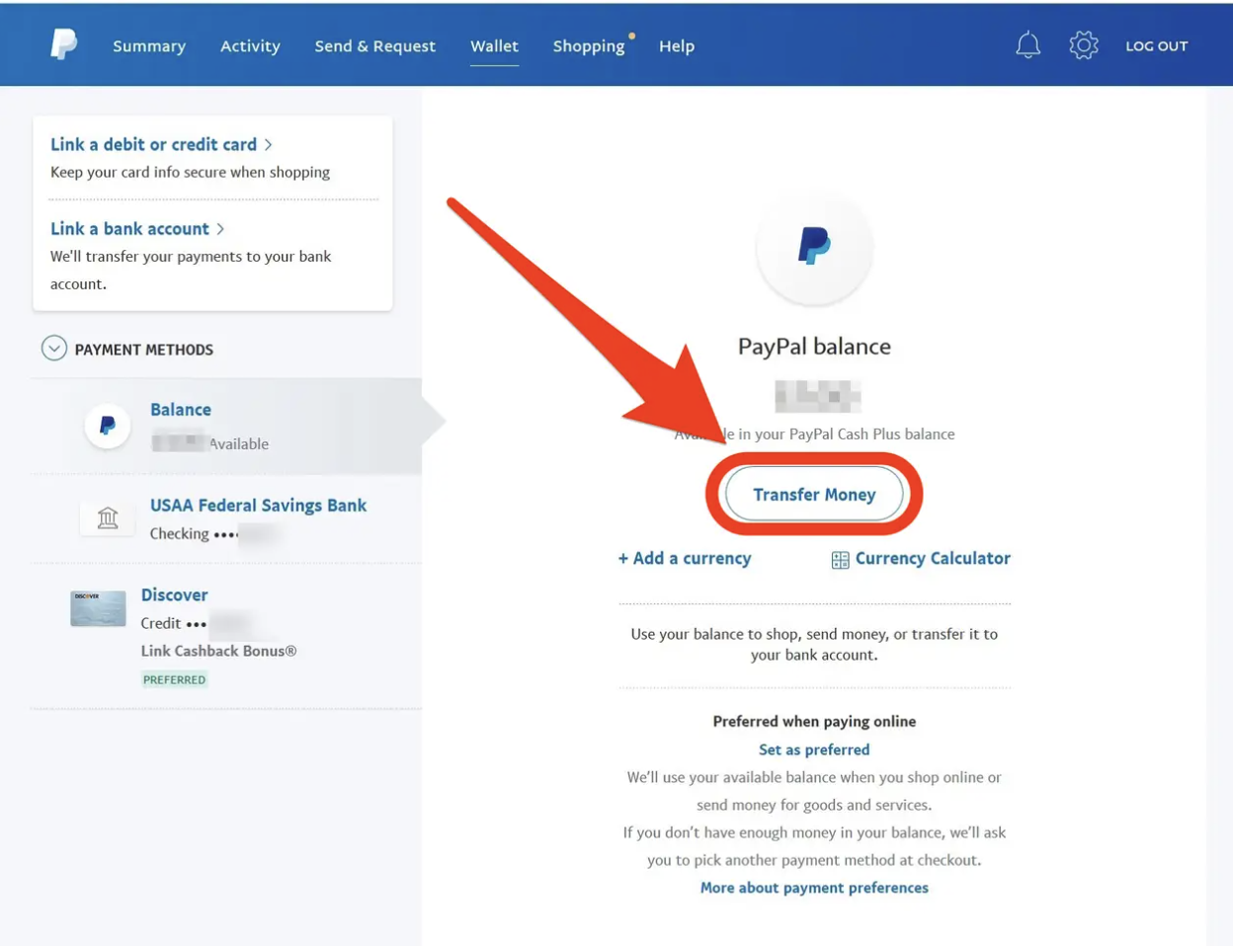Open Send & Request

(374, 46)
